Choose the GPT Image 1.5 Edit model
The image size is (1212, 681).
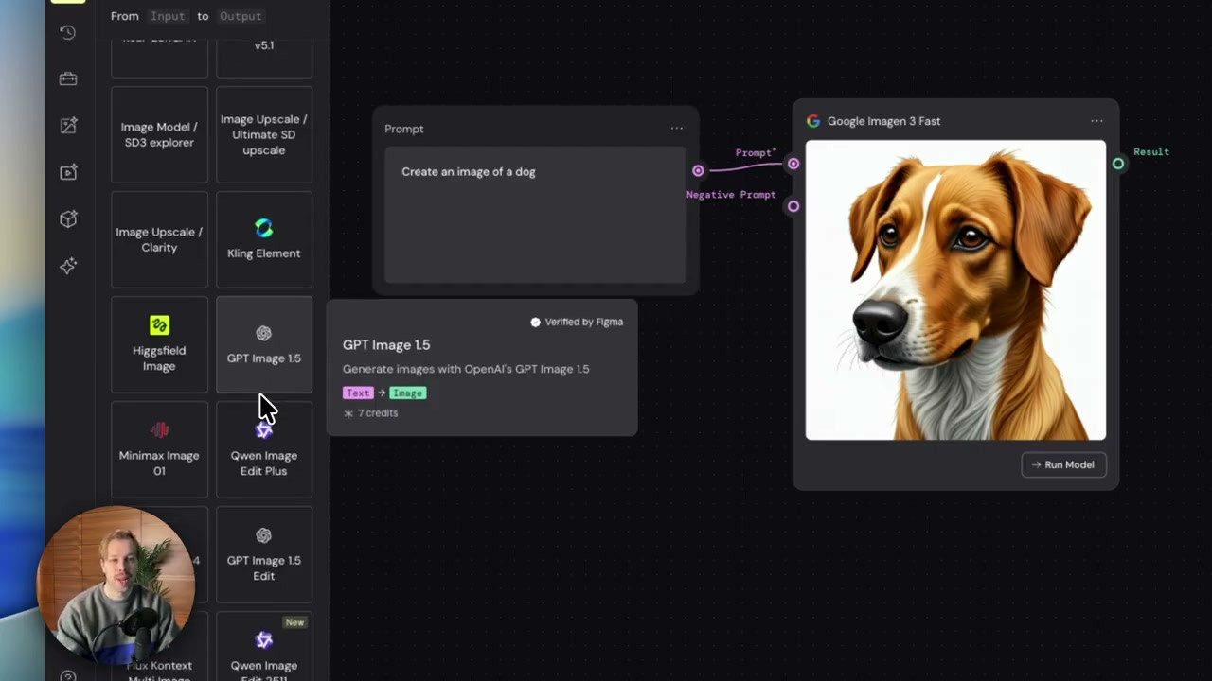pyautogui.click(x=264, y=554)
